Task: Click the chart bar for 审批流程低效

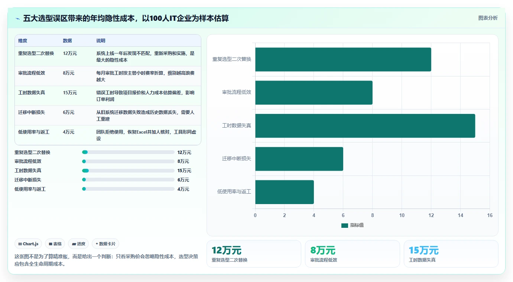Action: (x=314, y=92)
